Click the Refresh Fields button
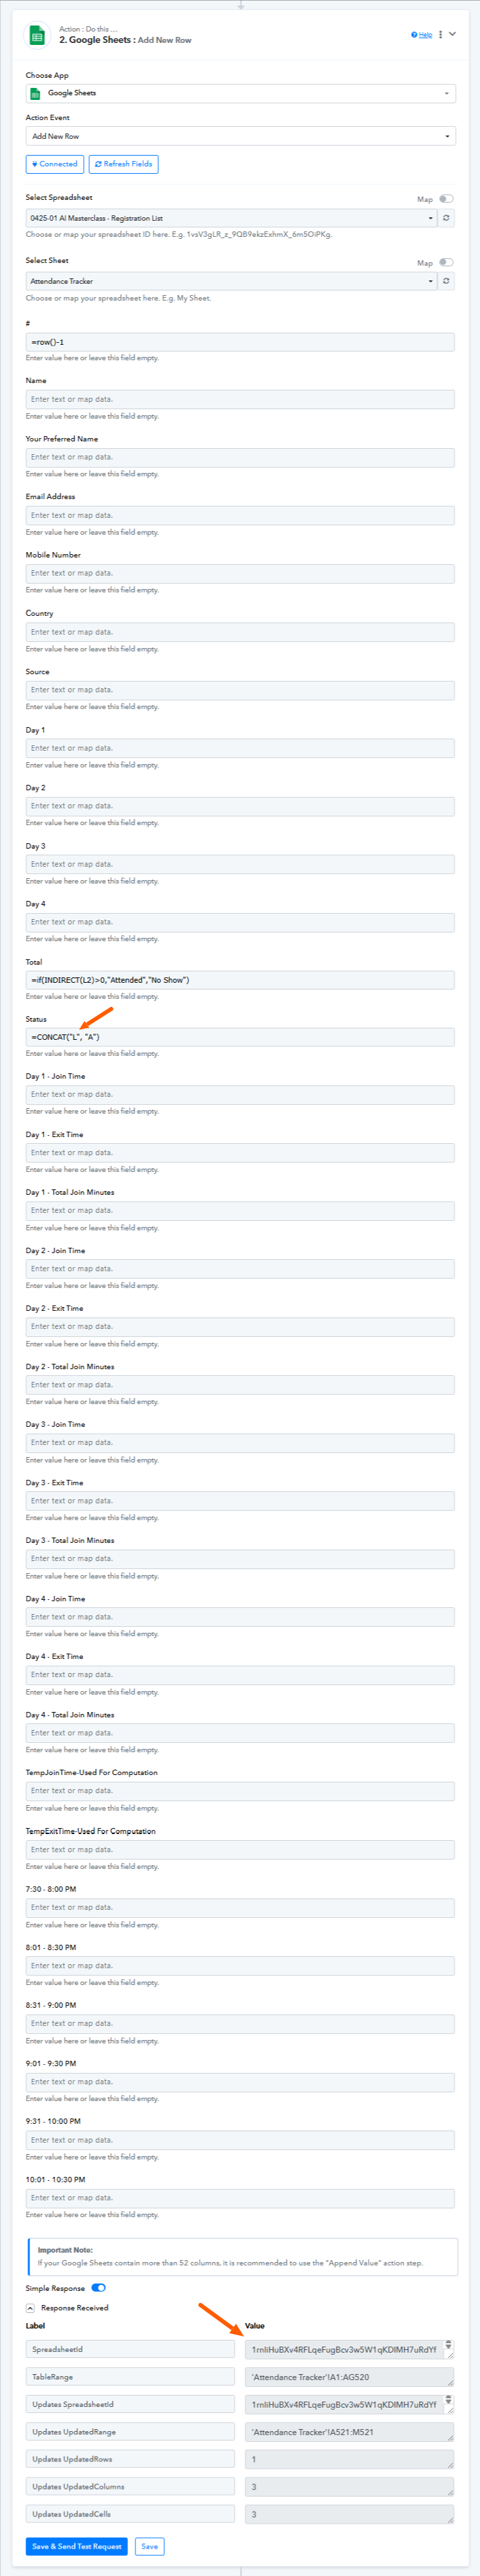The height and width of the screenshot is (2576, 480). coord(123,164)
